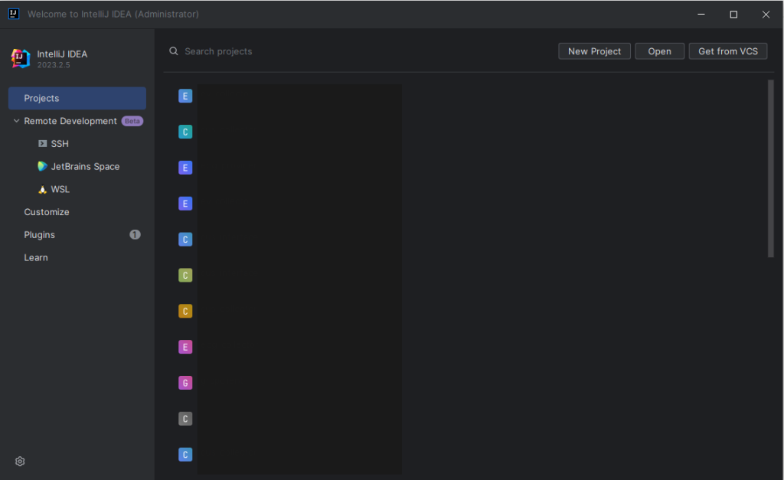Viewport: 784px width, 480px height.
Task: Open the teal C project
Action: pyautogui.click(x=185, y=132)
